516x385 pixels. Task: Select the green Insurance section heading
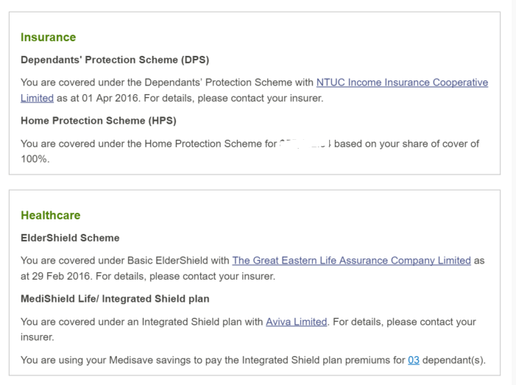[x=48, y=38]
